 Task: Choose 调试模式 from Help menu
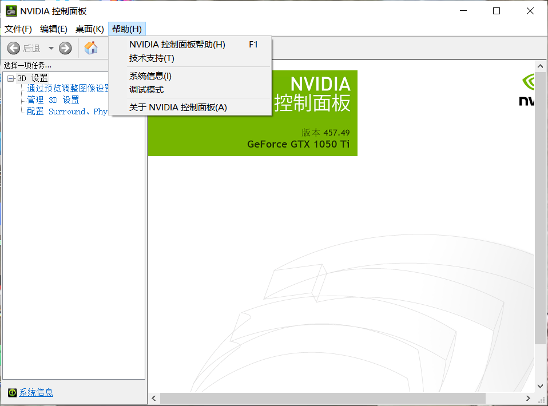tap(190, 90)
